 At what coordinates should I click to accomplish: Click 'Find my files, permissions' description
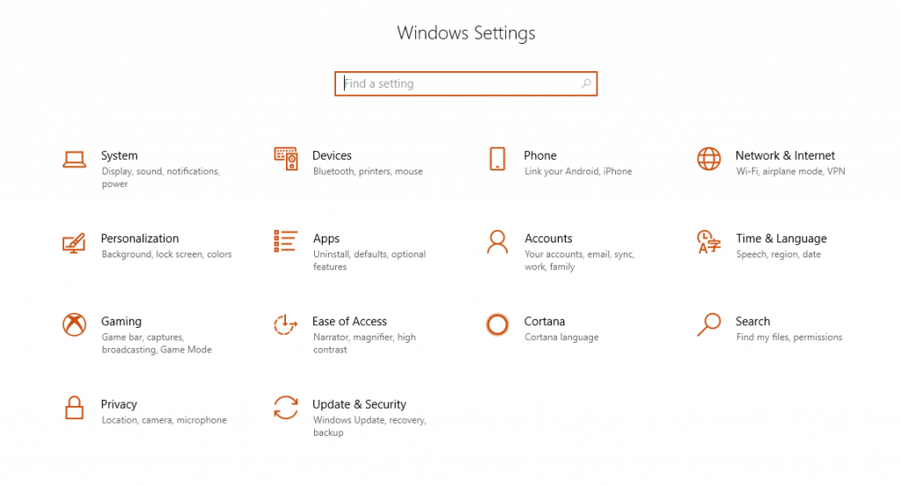coord(789,337)
